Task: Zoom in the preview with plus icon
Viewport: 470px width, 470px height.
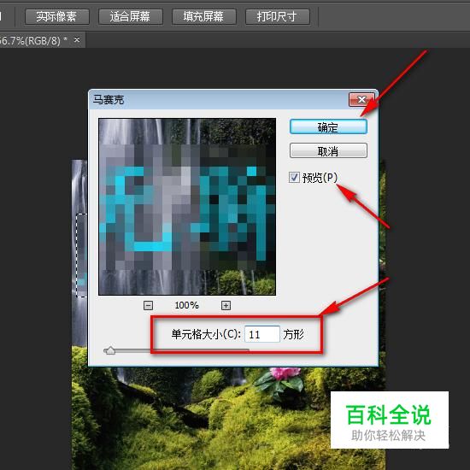Action: (226, 305)
